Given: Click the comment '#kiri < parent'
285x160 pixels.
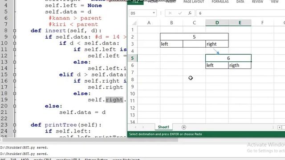Looking at the screenshot, I should [x=73, y=24].
